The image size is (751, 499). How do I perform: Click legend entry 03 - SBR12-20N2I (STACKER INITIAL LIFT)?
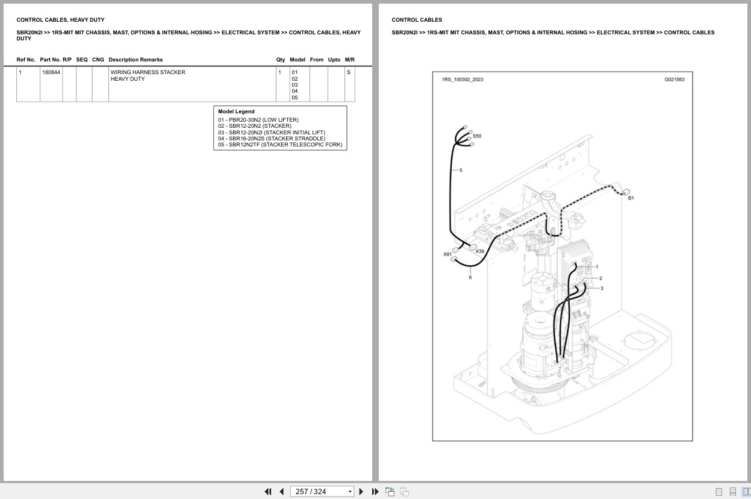point(272,133)
